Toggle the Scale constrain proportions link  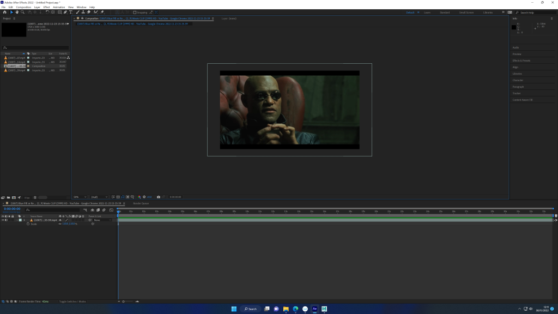click(60, 224)
